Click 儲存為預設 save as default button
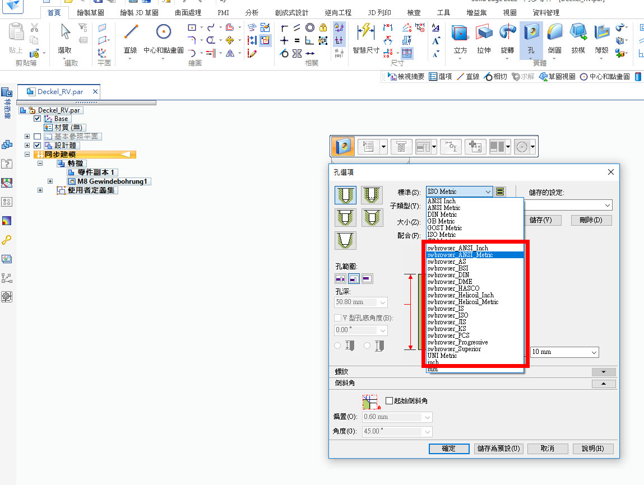The image size is (644, 485). click(x=499, y=449)
